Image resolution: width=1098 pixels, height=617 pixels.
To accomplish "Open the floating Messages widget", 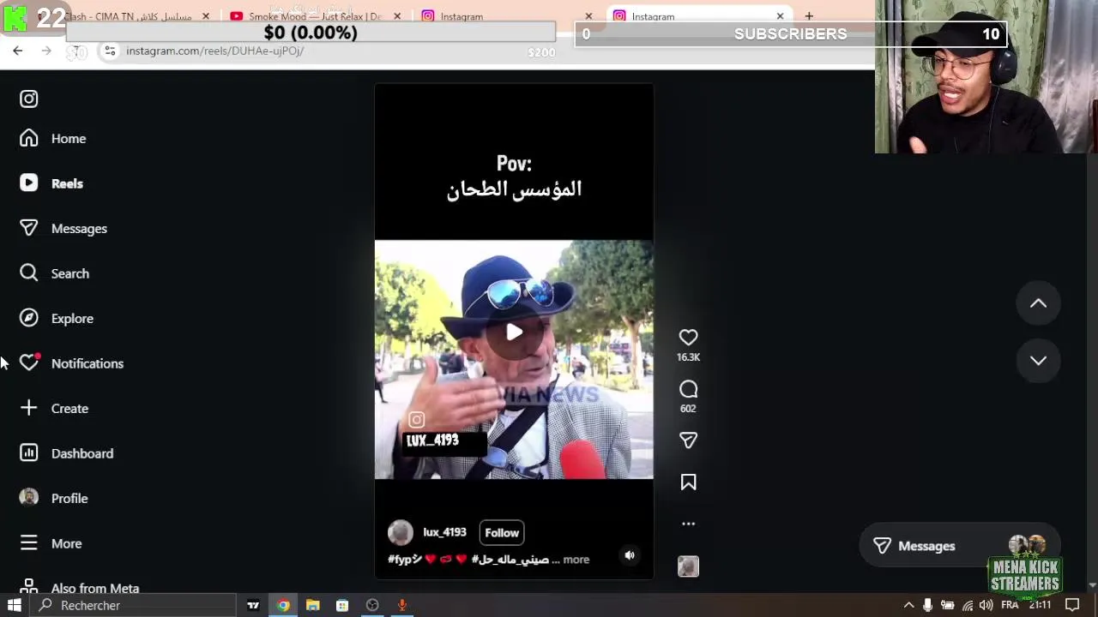I will click(x=959, y=546).
